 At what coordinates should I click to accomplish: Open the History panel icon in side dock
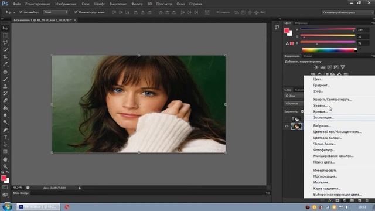click(277, 27)
